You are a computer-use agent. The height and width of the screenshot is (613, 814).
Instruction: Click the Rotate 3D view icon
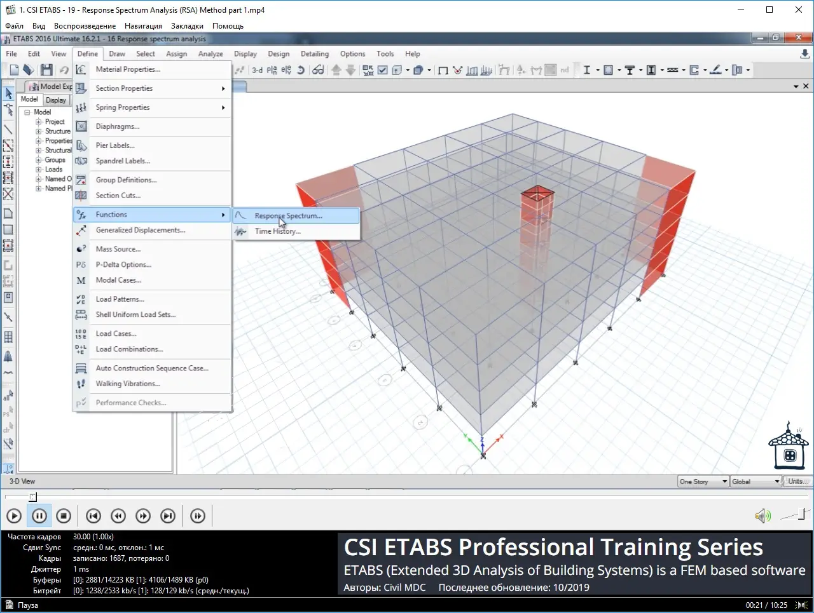coord(301,70)
